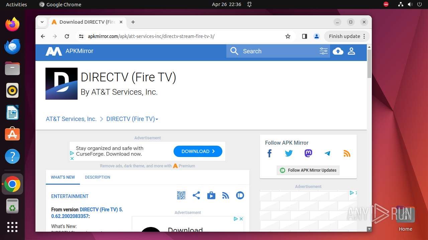Open LibreOffice Writer from the dock
Viewport: 428px width, 240px height.
(12, 112)
